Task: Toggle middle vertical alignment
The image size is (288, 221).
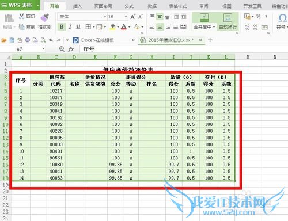Action: (x=160, y=17)
